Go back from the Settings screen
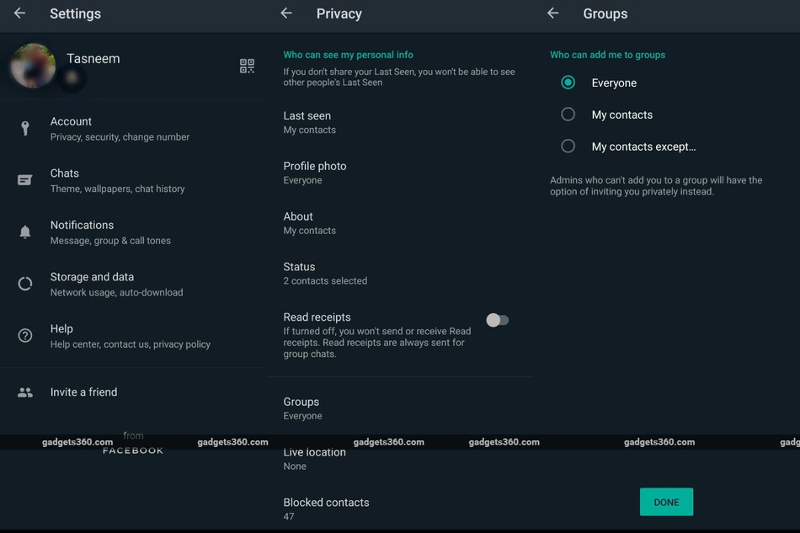The image size is (800, 533). (19, 13)
